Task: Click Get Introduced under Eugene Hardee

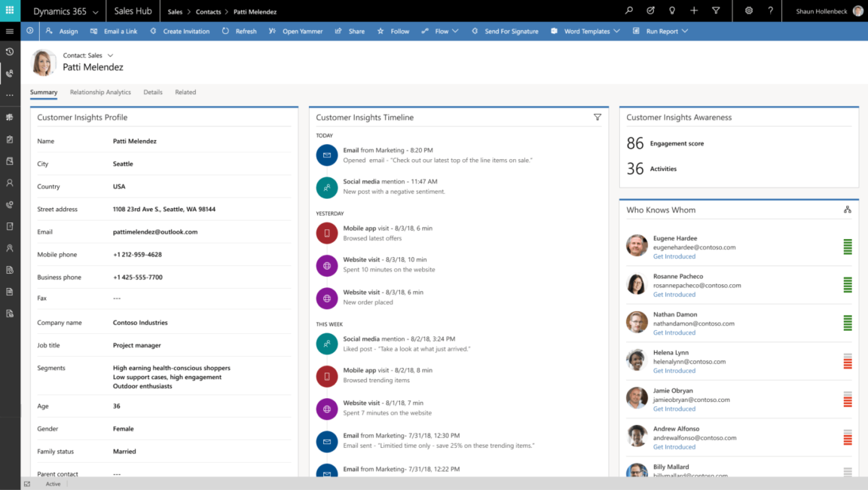Action: pyautogui.click(x=674, y=256)
